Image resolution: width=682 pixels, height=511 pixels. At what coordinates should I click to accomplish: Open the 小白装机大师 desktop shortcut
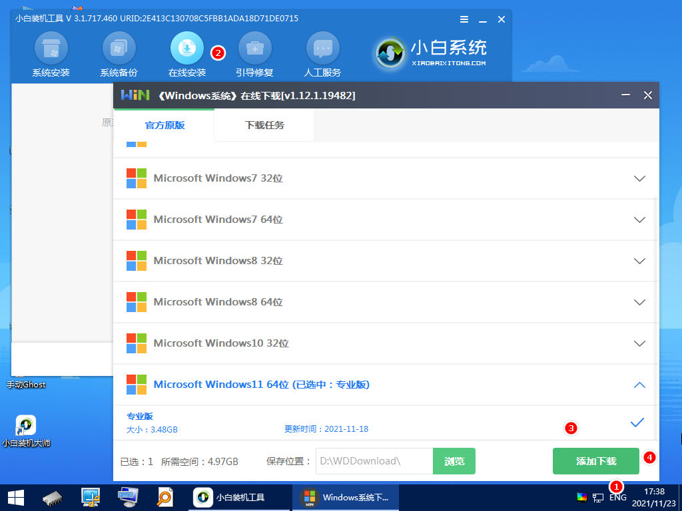(x=26, y=431)
